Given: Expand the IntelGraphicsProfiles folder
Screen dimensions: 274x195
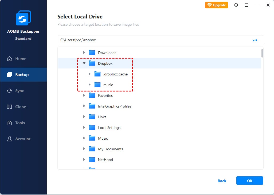Looking at the screenshot, I should 84,106.
